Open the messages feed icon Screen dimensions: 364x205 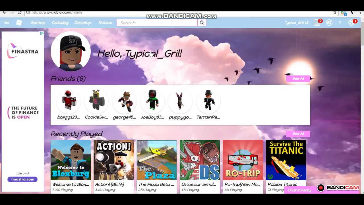click(x=317, y=23)
